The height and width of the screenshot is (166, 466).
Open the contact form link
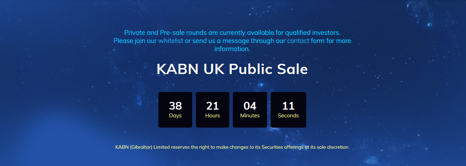(x=298, y=41)
